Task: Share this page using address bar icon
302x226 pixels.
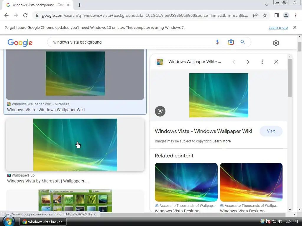Action: click(x=255, y=15)
